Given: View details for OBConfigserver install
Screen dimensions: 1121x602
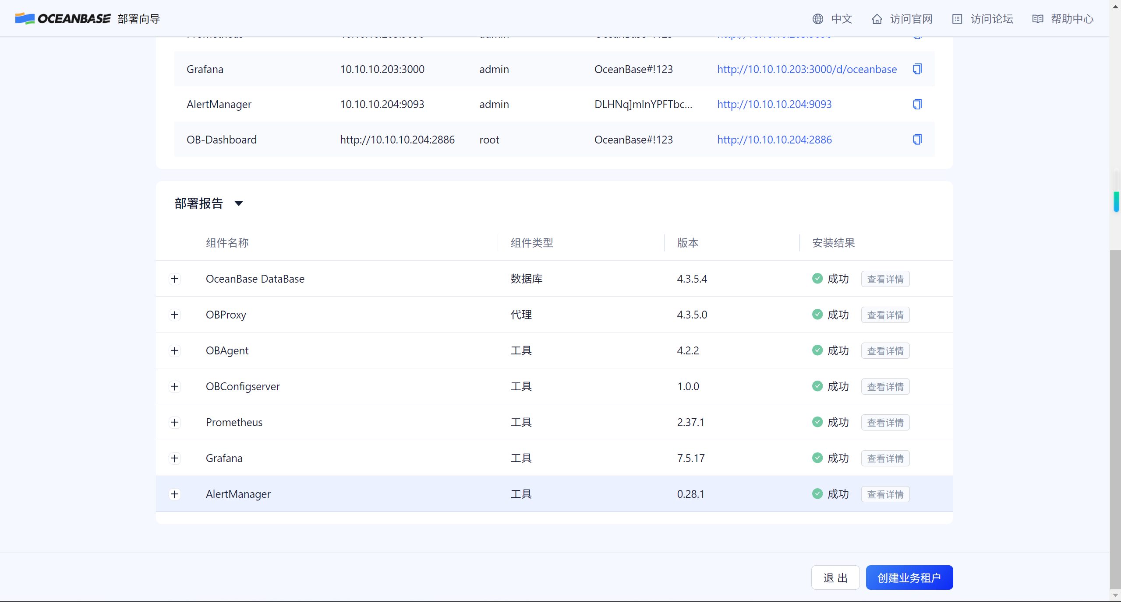Looking at the screenshot, I should click(x=885, y=387).
